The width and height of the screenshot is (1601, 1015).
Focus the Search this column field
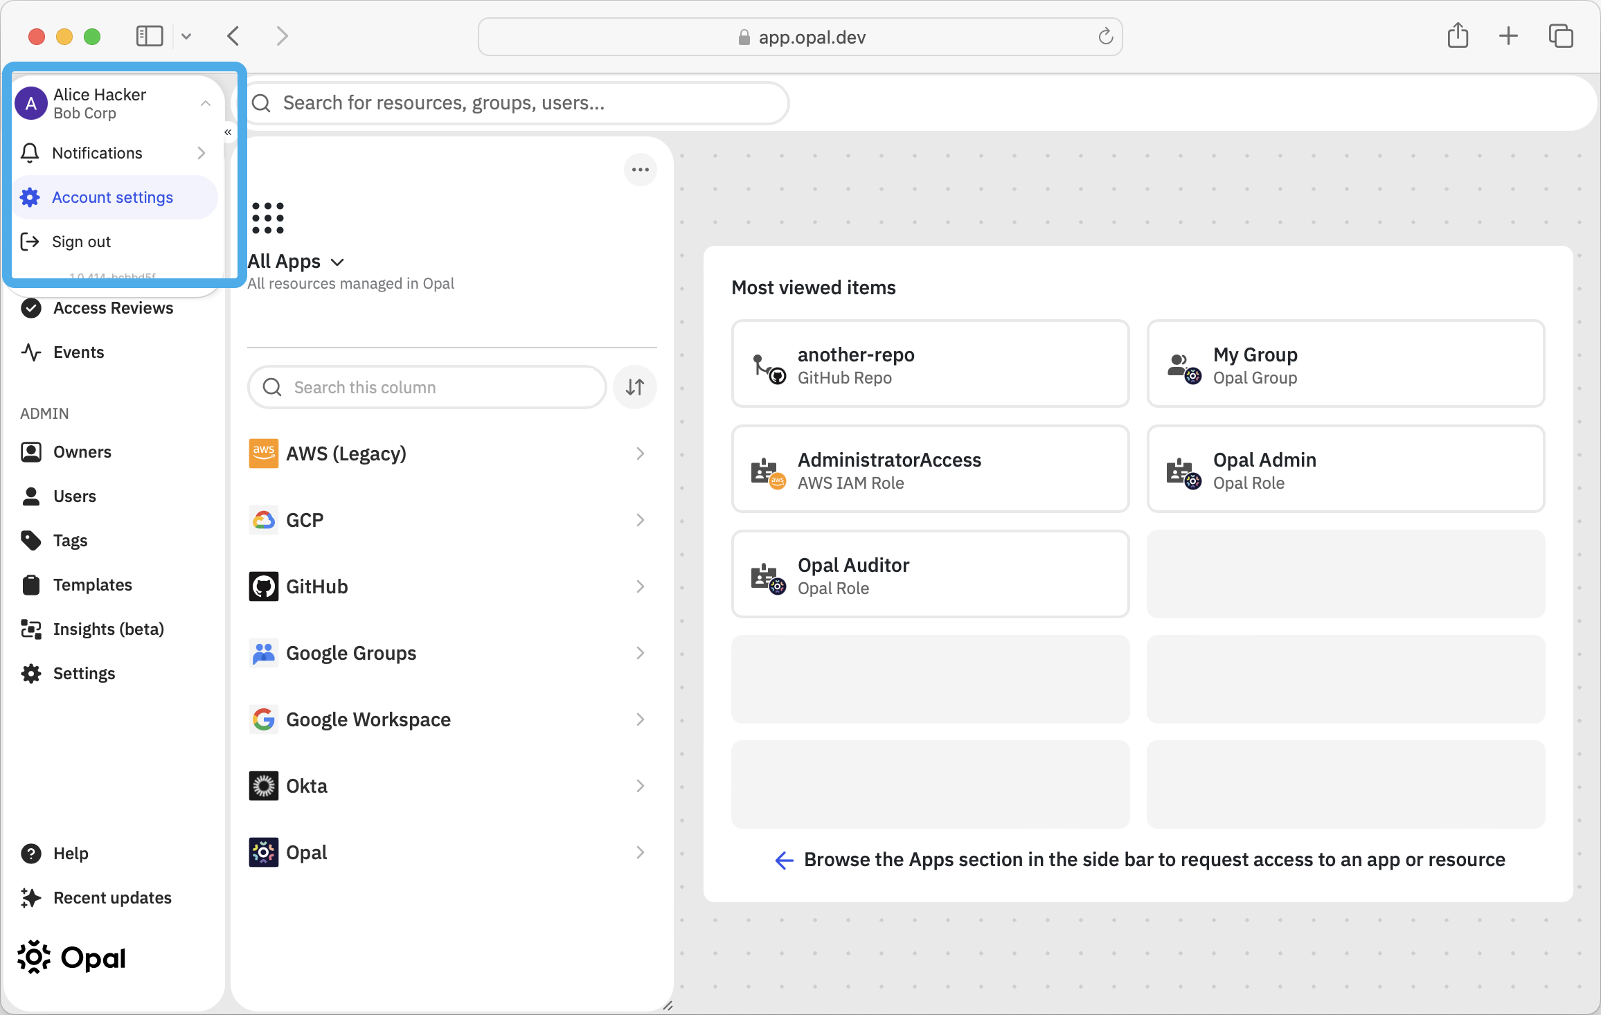click(x=427, y=387)
